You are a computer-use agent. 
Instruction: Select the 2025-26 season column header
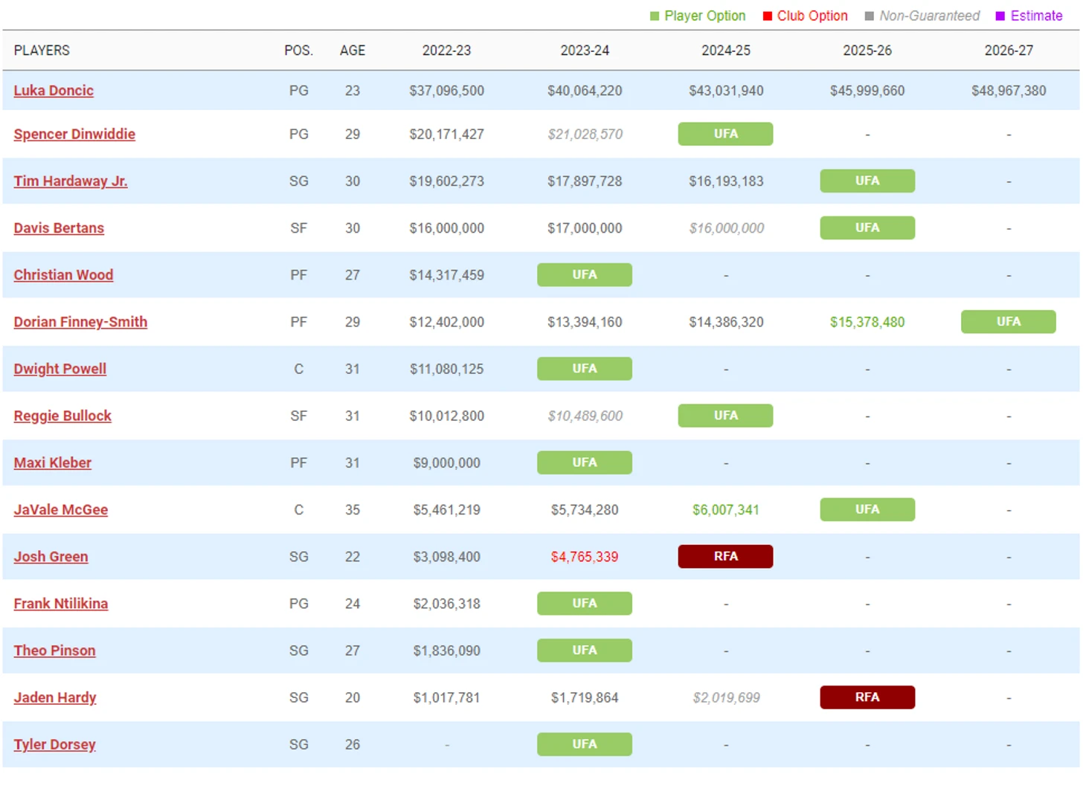coord(867,51)
